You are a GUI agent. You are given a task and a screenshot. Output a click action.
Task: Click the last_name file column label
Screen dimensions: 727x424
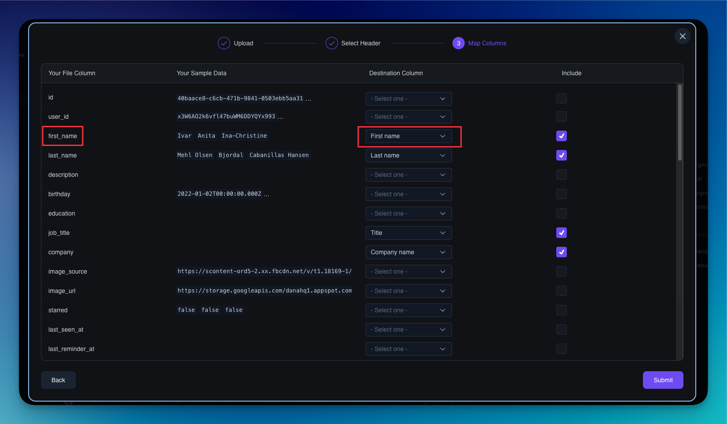62,155
